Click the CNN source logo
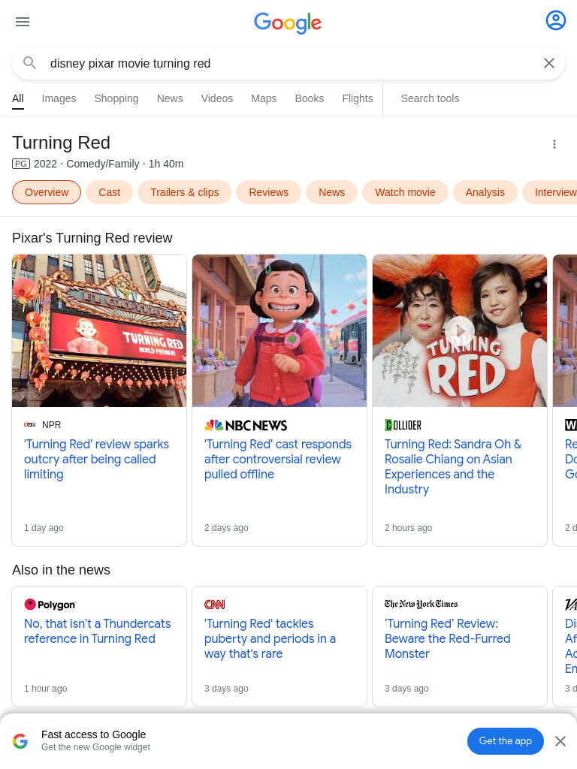This screenshot has height=769, width=577. point(214,605)
